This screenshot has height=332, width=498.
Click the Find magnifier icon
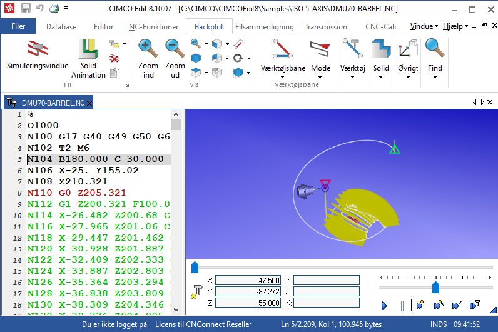(x=435, y=58)
